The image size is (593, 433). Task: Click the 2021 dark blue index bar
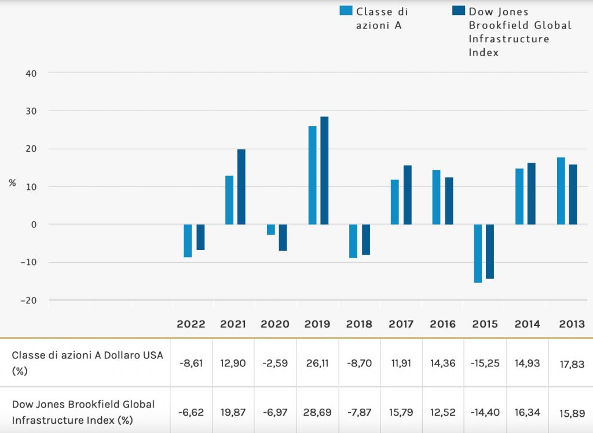click(x=241, y=186)
